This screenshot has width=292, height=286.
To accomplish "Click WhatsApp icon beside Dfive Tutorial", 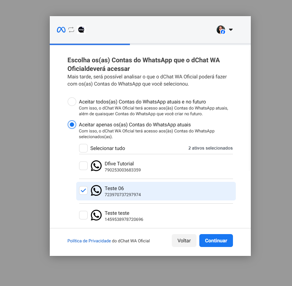I will coord(96,166).
